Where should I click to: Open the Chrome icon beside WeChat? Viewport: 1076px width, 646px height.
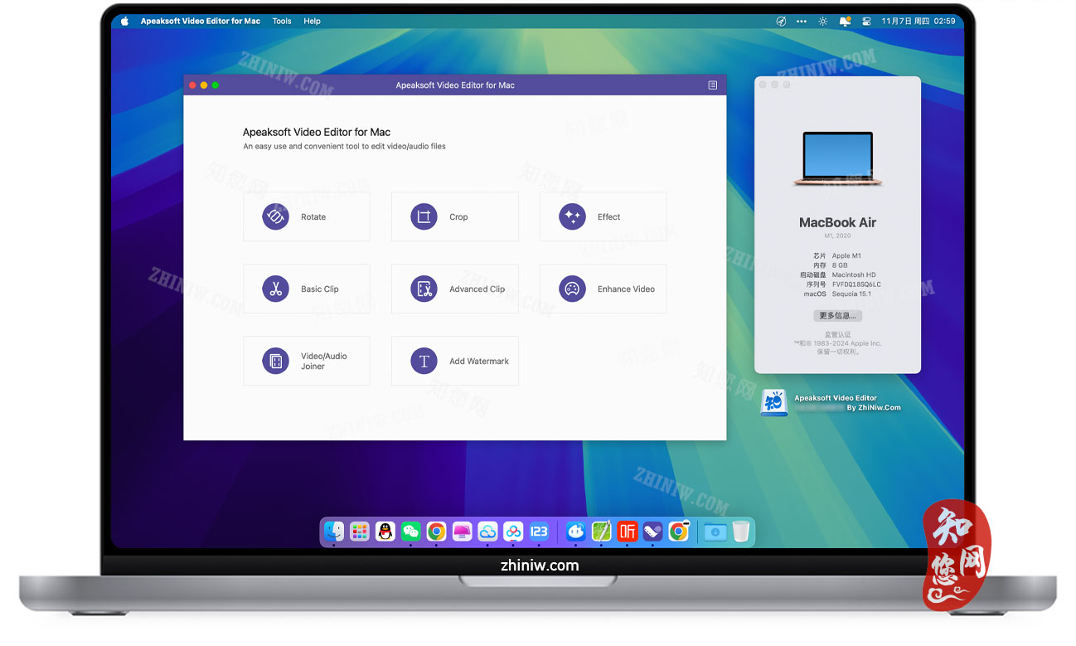tap(437, 532)
